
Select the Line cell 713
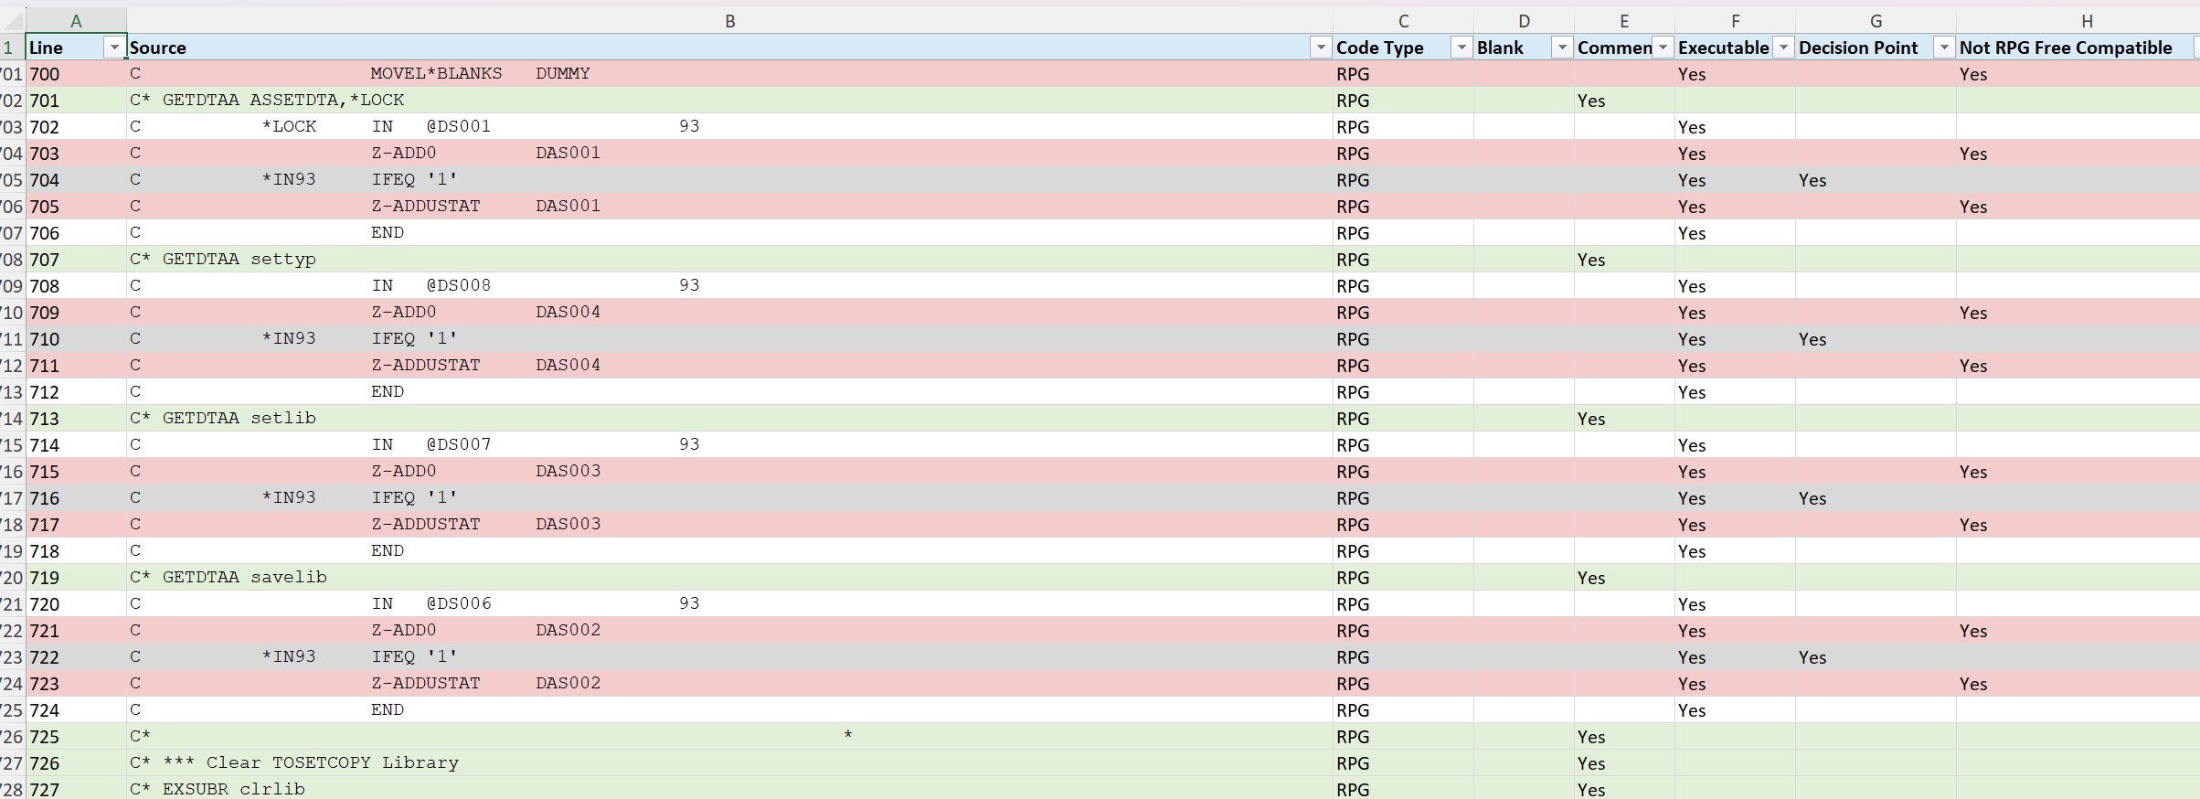tap(76, 419)
